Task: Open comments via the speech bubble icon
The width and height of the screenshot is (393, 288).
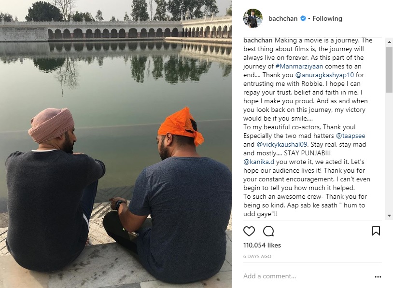Action: [x=268, y=231]
